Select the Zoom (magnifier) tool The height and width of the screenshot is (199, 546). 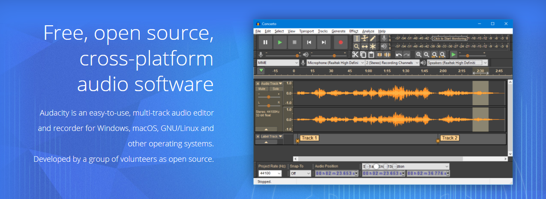pyautogui.click(x=357, y=46)
